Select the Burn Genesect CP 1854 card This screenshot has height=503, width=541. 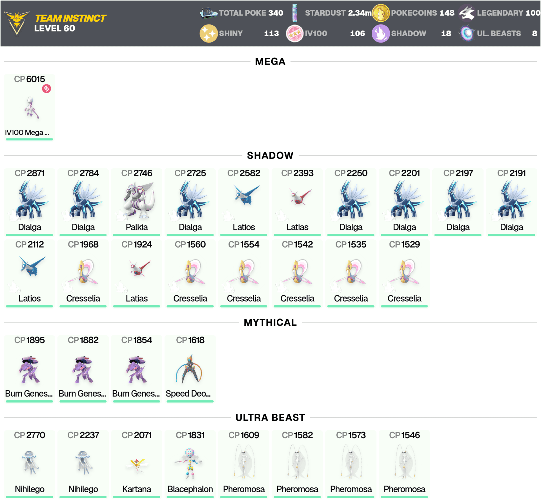pos(136,369)
